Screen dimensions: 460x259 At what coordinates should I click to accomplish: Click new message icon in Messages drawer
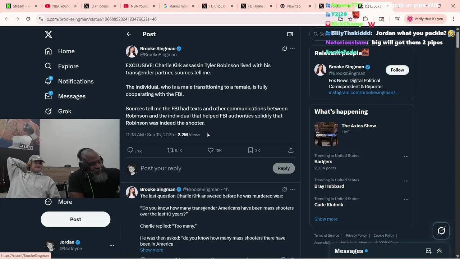(428, 251)
